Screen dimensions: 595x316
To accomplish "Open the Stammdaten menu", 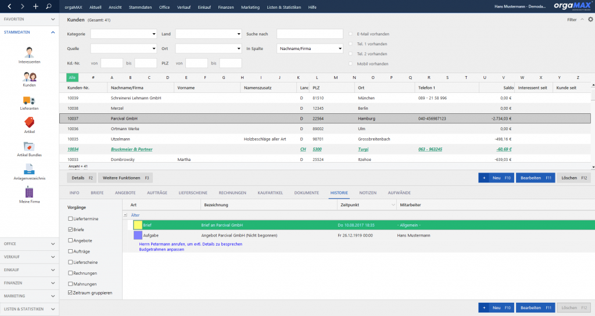I will tap(140, 7).
